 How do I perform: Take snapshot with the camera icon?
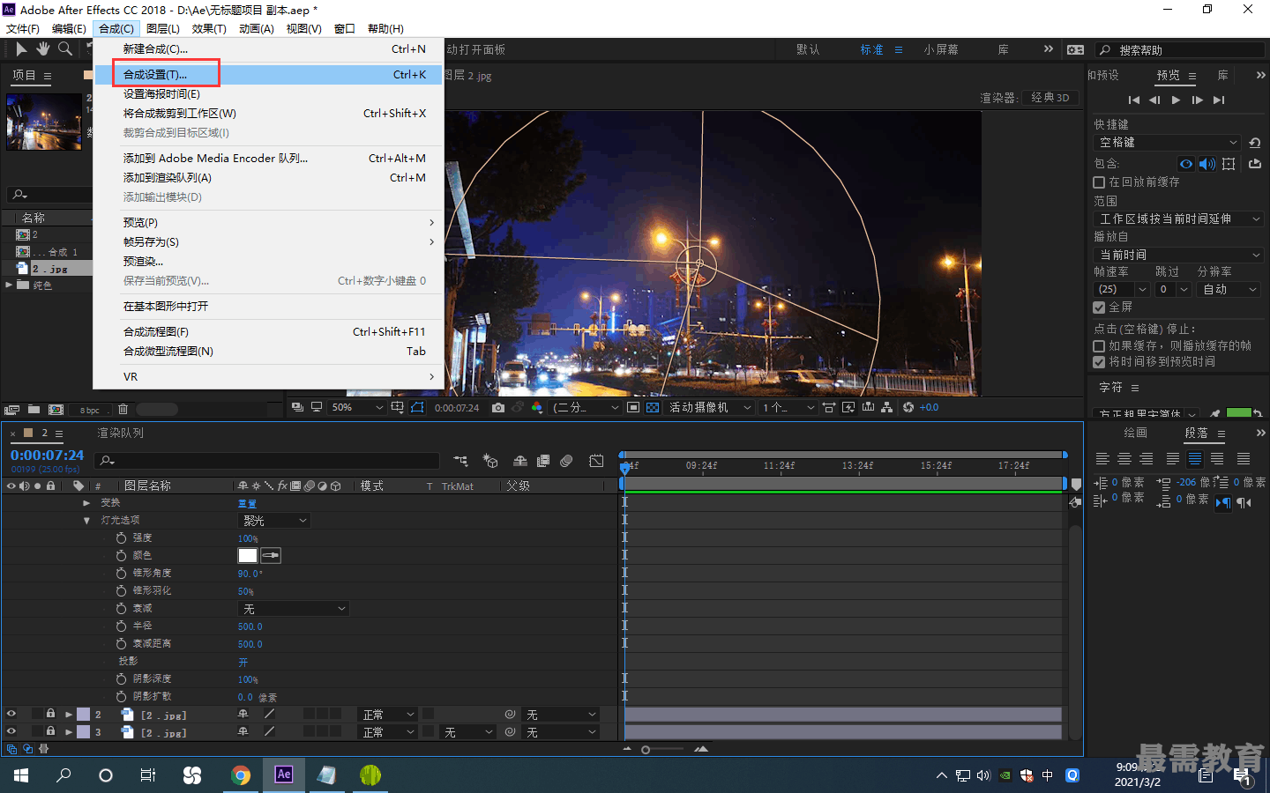[x=498, y=407]
